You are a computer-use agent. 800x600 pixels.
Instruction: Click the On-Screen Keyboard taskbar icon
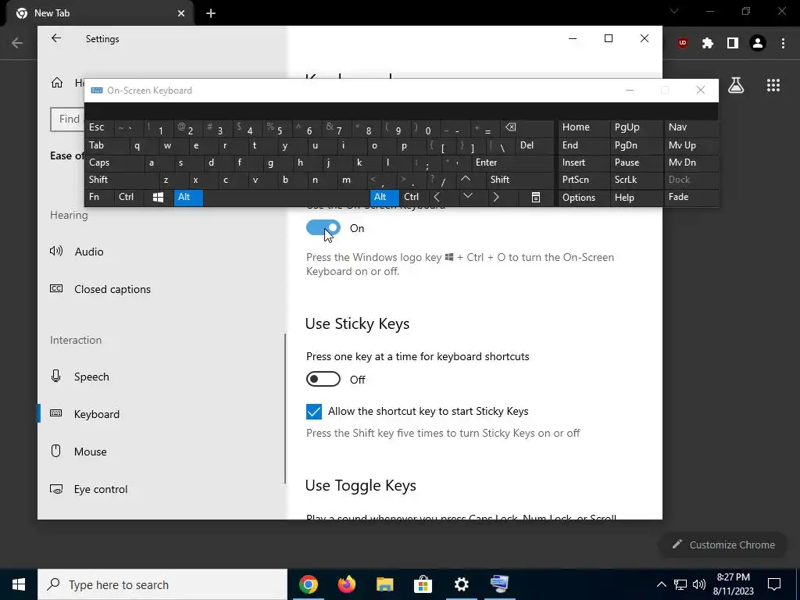(x=499, y=584)
